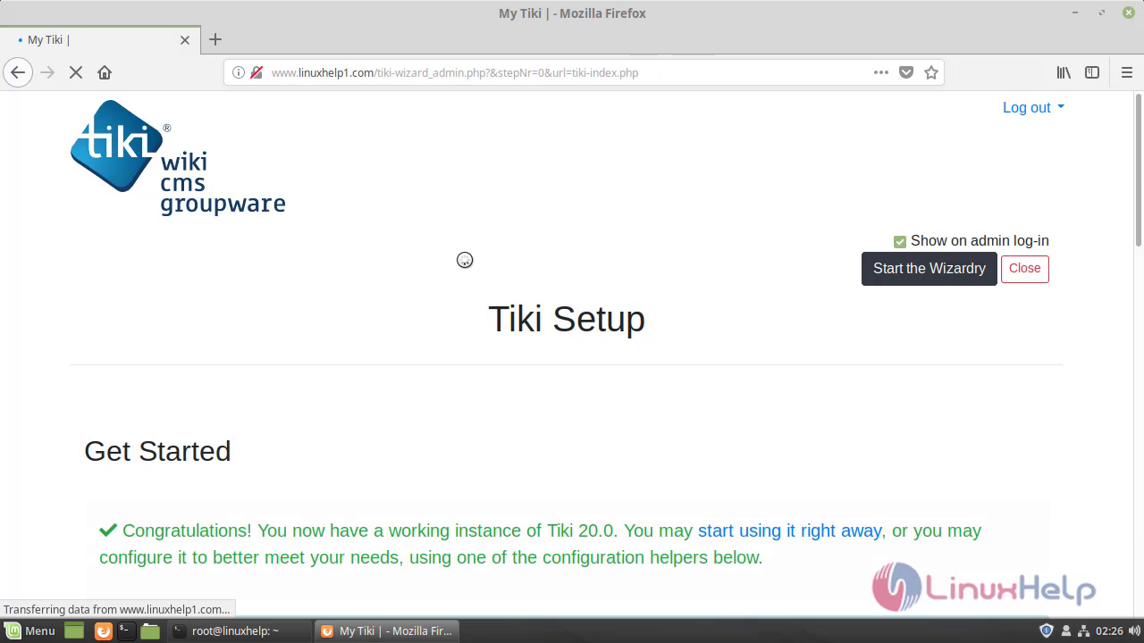The image size is (1144, 643).
Task: Open the Firefox home page icon
Action: click(105, 72)
